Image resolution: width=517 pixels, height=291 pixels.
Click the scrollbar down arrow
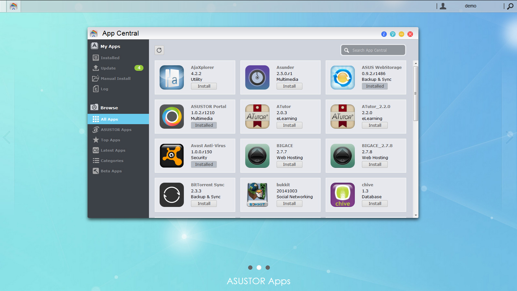click(416, 215)
